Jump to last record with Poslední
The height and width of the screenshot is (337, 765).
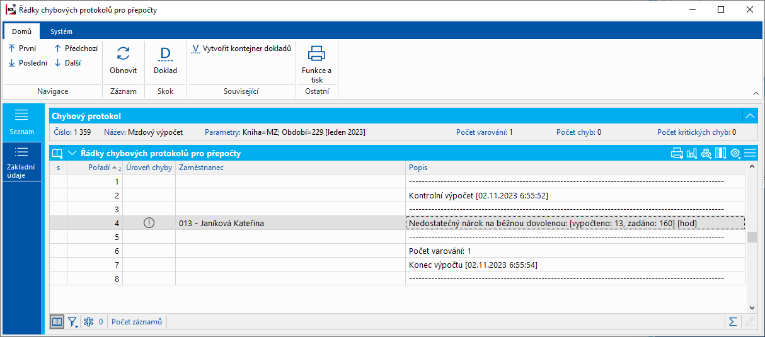coord(27,62)
